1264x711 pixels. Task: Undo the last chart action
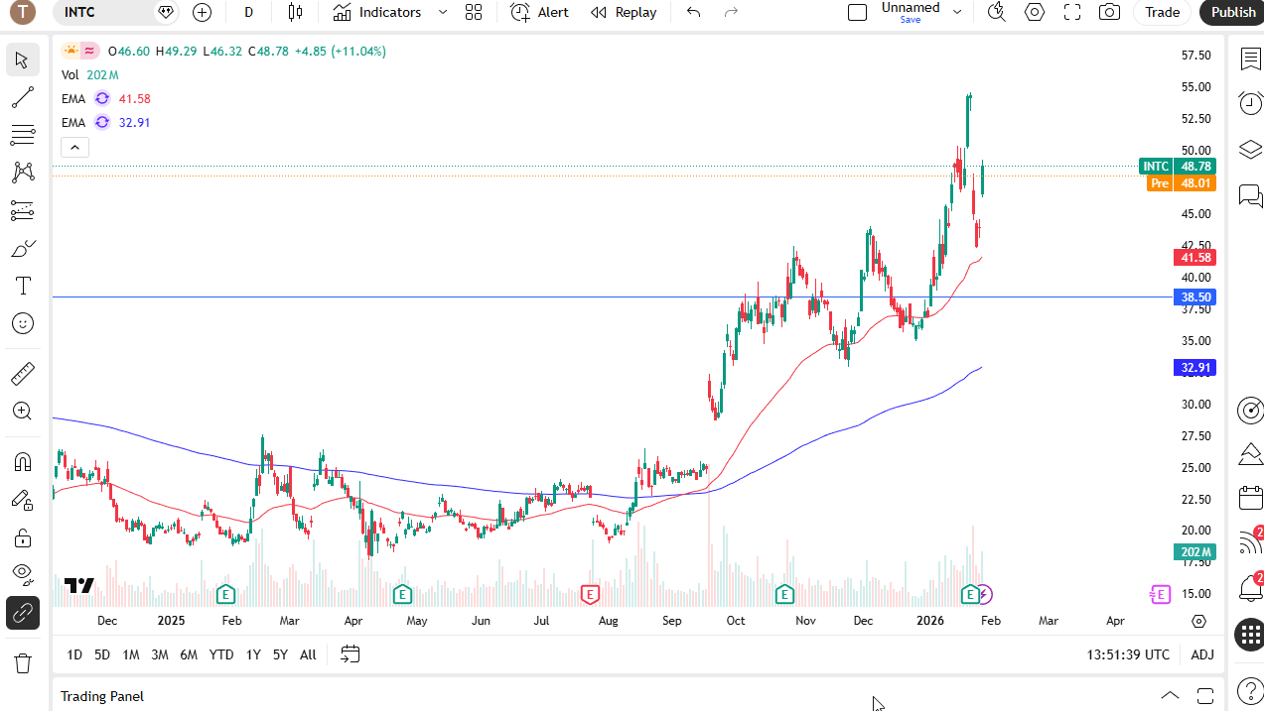tap(693, 12)
